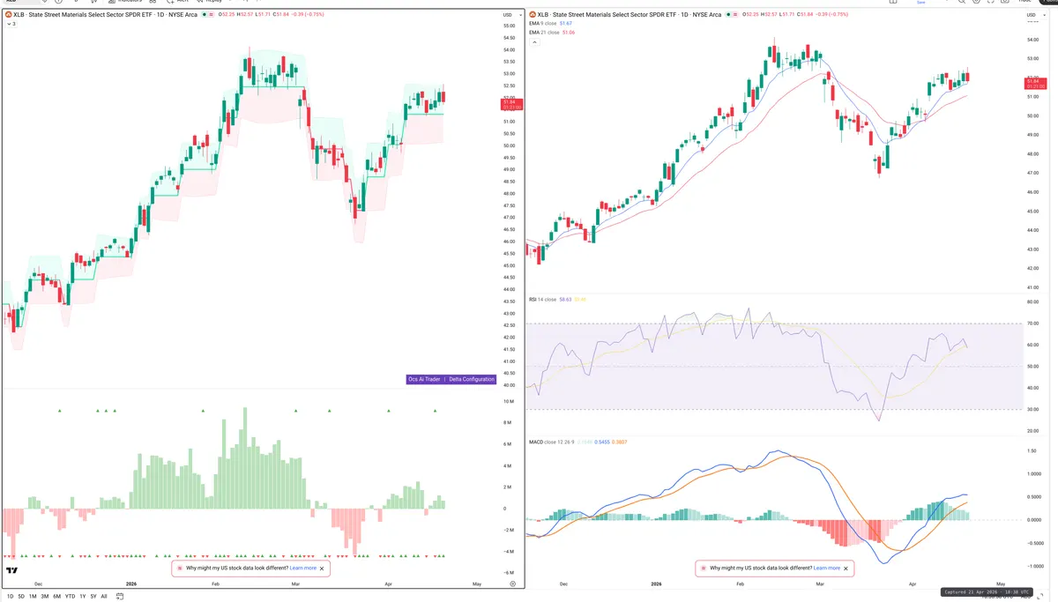Dismiss the left chart's US stock data notice

322,569
